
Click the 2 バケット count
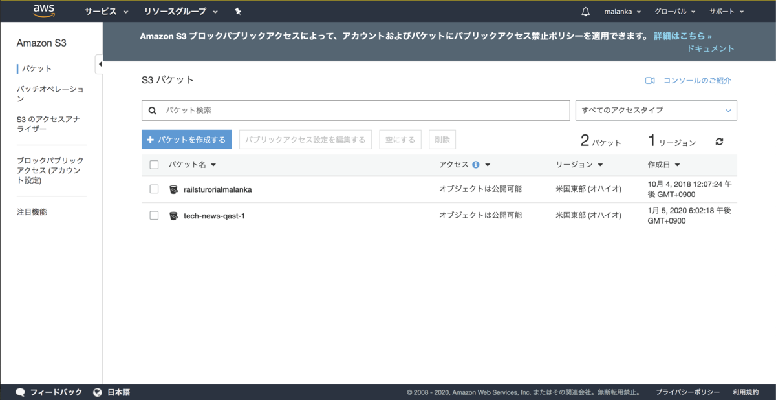coord(601,142)
